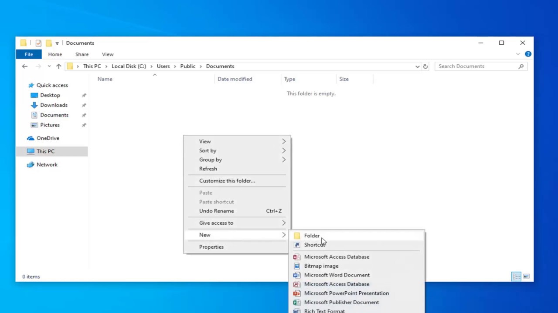The width and height of the screenshot is (558, 313).
Task: Switch to the Home ribbon tab
Action: click(x=55, y=54)
